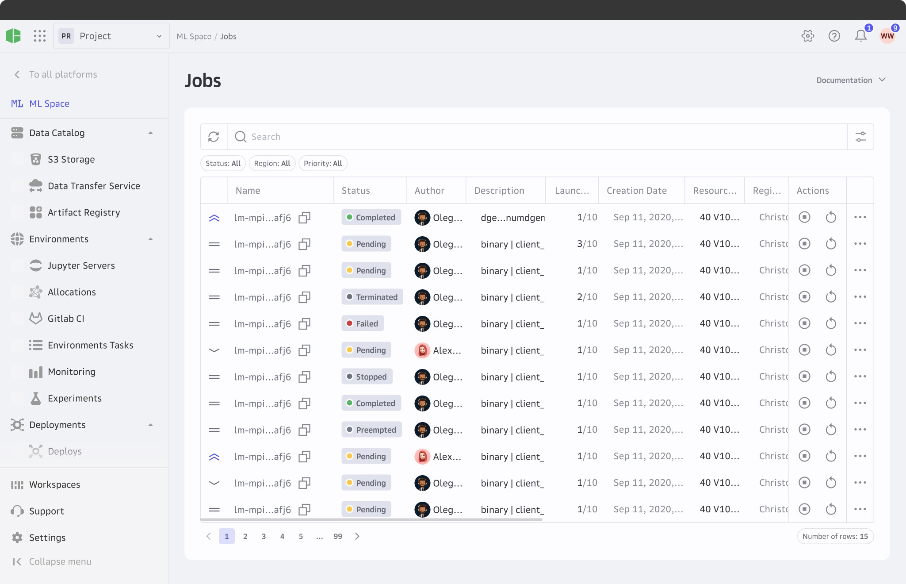Open the filter settings sliders icon
The width and height of the screenshot is (906, 584).
pos(860,137)
